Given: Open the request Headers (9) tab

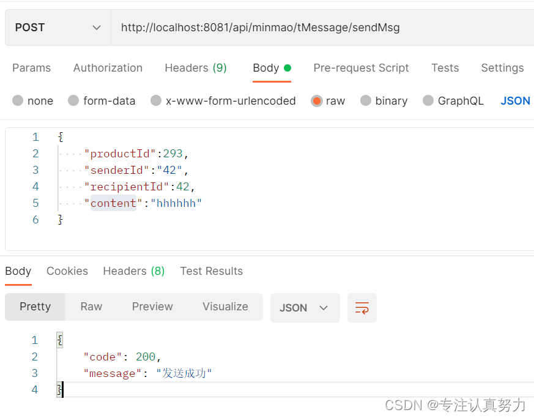Looking at the screenshot, I should [196, 68].
